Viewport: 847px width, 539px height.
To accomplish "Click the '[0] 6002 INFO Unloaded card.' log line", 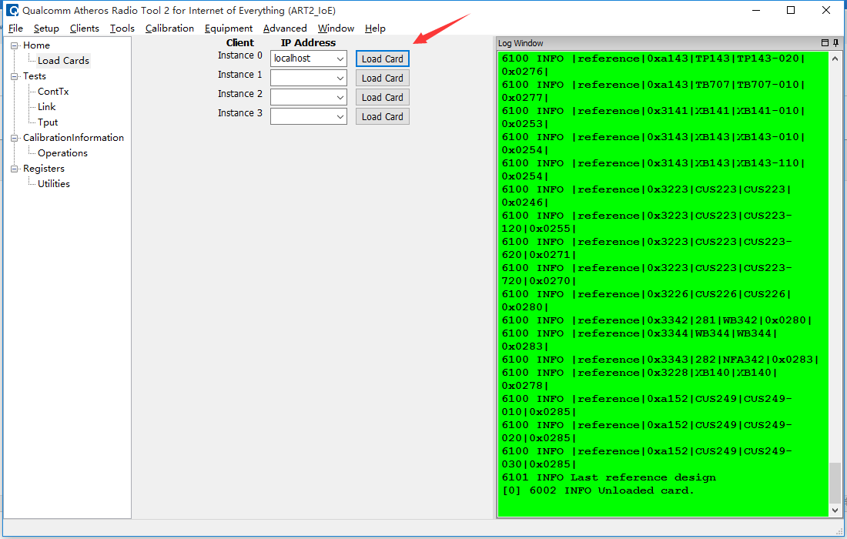I will (598, 490).
